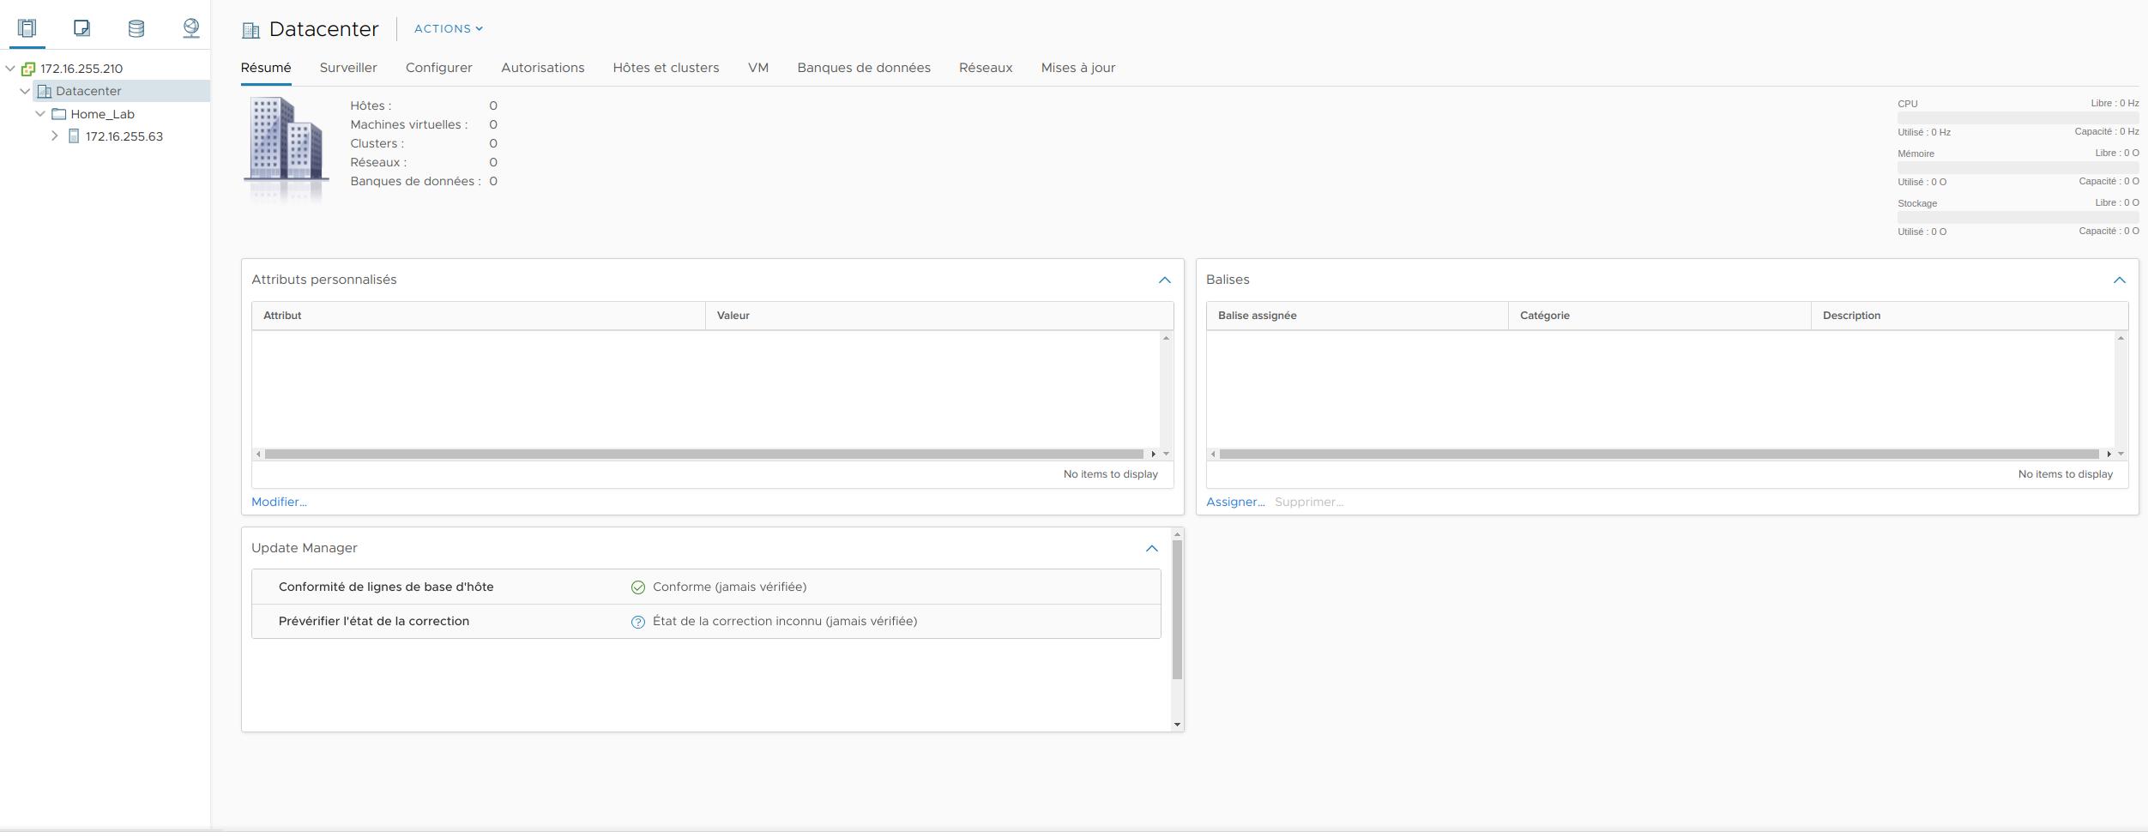
Task: Collapse the Update Manager panel
Action: (x=1151, y=549)
